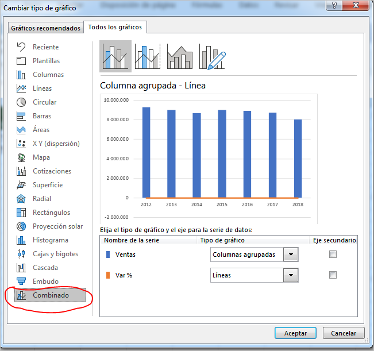Click the Radial label
374x351 pixels.
click(x=42, y=199)
